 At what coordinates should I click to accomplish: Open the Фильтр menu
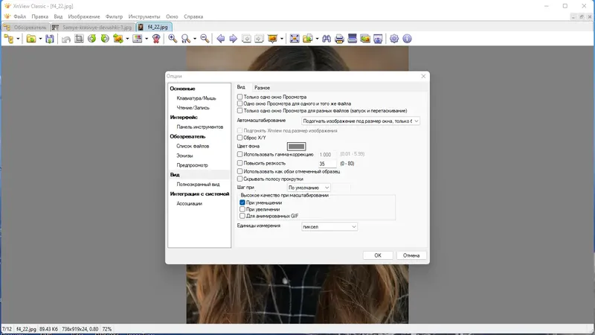114,16
